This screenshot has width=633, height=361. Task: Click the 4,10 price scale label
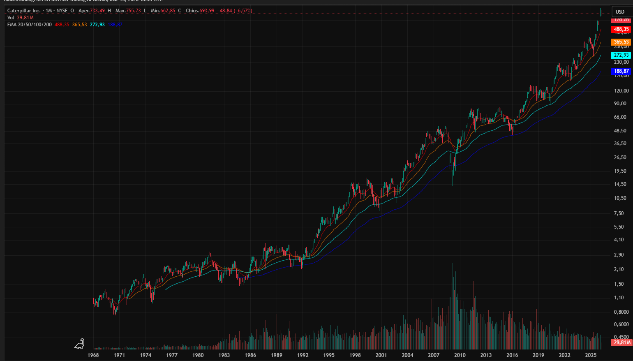[x=619, y=240]
